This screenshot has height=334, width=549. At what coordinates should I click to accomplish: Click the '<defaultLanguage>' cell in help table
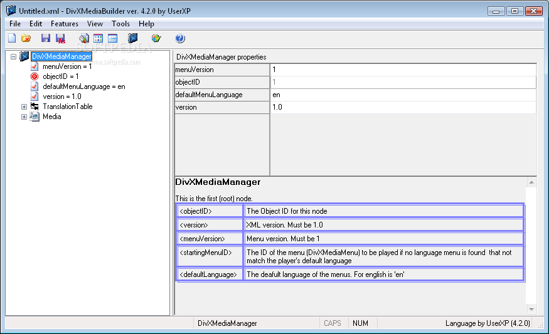point(210,274)
